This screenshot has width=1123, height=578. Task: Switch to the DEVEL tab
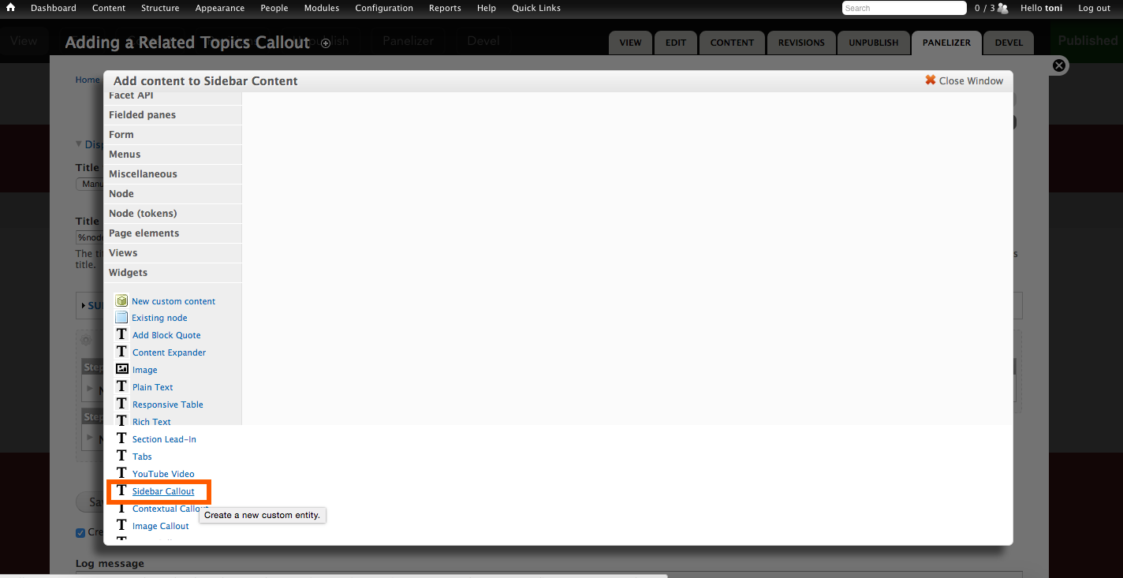click(1009, 43)
